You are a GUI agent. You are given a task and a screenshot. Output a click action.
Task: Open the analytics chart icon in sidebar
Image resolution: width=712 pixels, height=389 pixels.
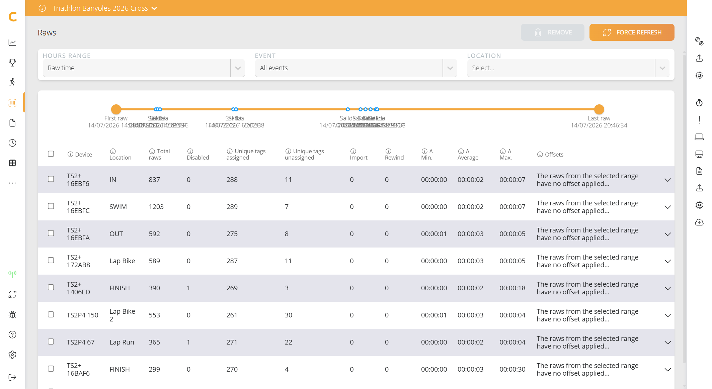coord(12,42)
